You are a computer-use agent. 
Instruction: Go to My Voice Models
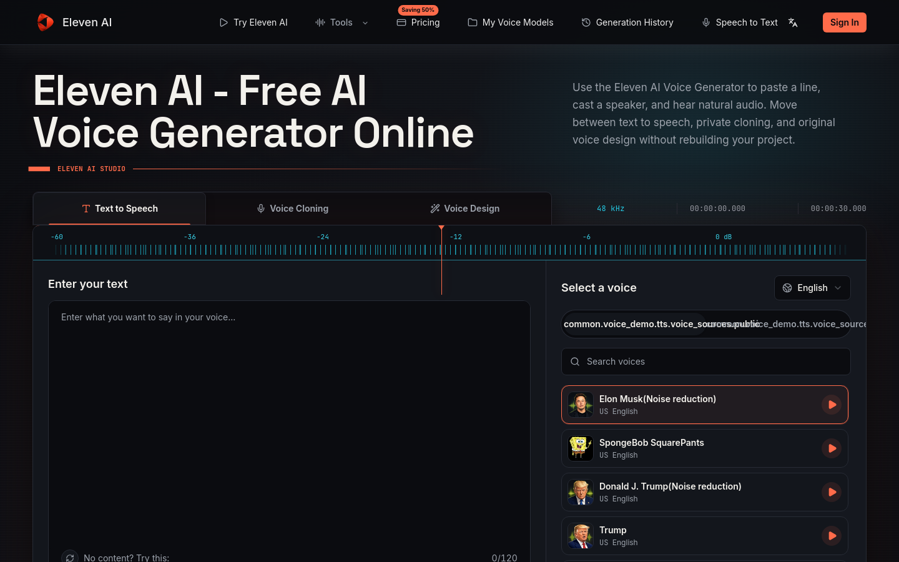[x=511, y=22]
